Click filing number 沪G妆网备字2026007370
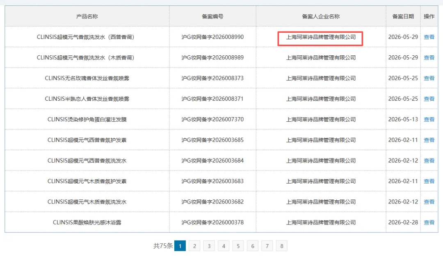 coord(212,119)
